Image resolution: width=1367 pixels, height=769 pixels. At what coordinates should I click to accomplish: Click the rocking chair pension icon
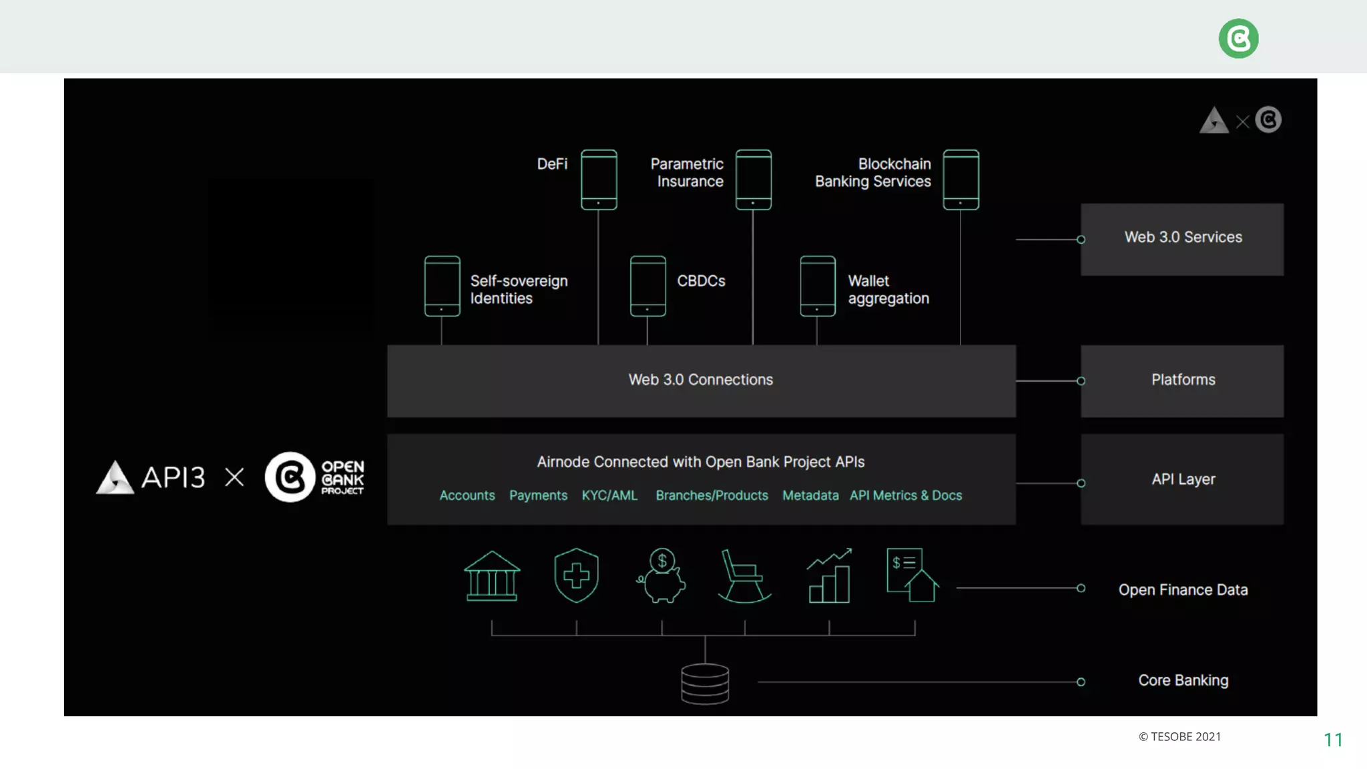[x=744, y=576]
